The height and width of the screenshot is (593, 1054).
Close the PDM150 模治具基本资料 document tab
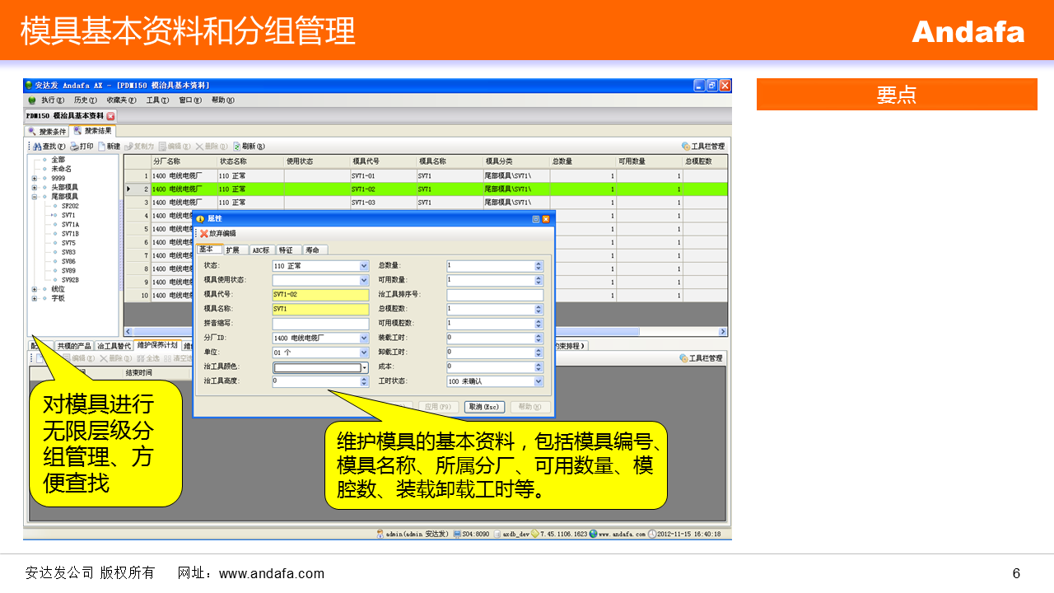click(111, 116)
